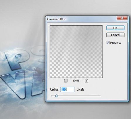Click the 100% zoom level text
The image size is (131, 119).
coord(76,81)
